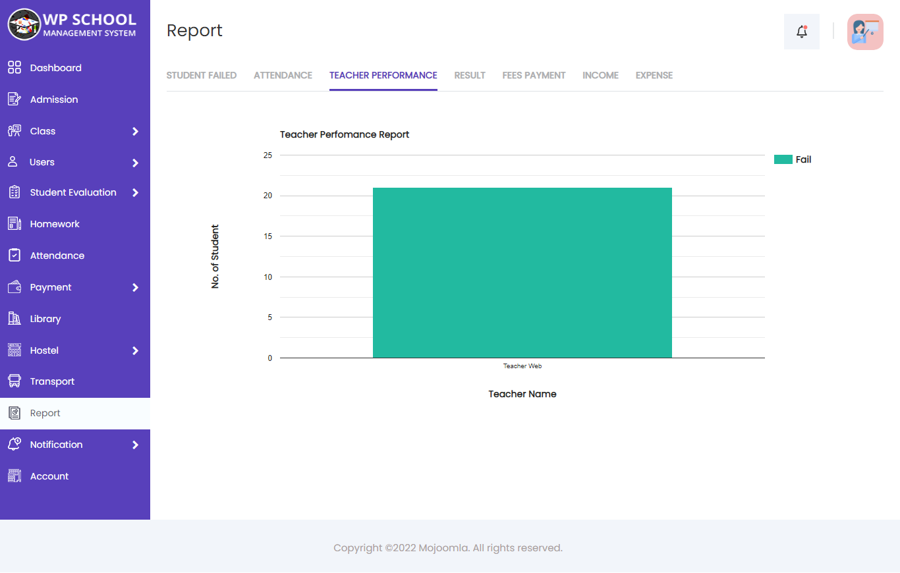Click the Dashboard grid icon
900x573 pixels.
14,67
